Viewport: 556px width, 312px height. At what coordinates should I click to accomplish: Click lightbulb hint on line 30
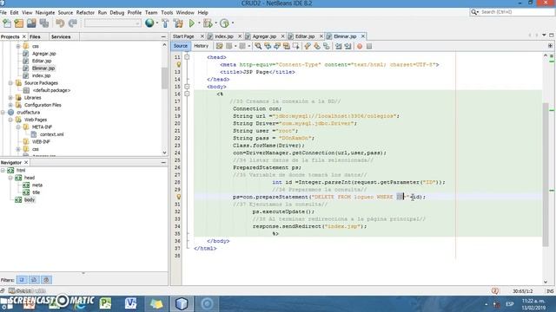(x=179, y=197)
